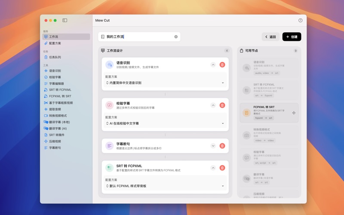Screen dimensions: 344x215
Task: Click the 工作流设计 heading text
Action: [115, 51]
